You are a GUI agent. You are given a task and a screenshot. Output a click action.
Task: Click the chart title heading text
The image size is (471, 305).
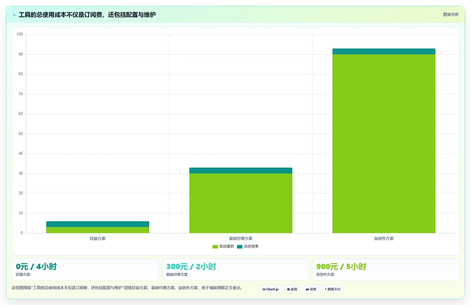[87, 15]
